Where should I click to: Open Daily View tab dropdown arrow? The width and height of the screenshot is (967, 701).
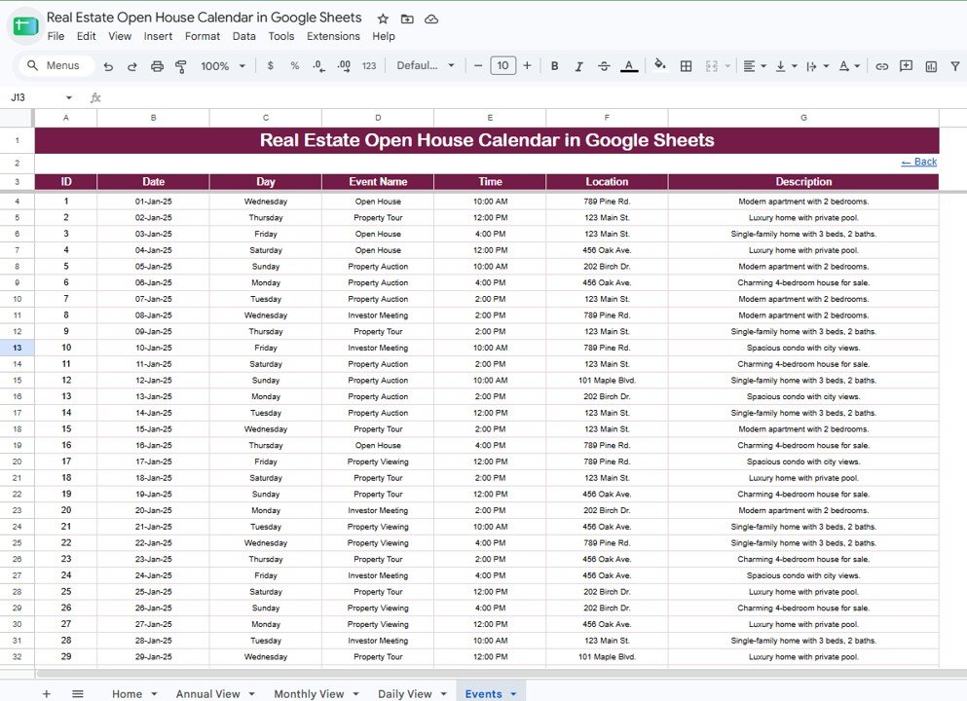pyautogui.click(x=443, y=694)
